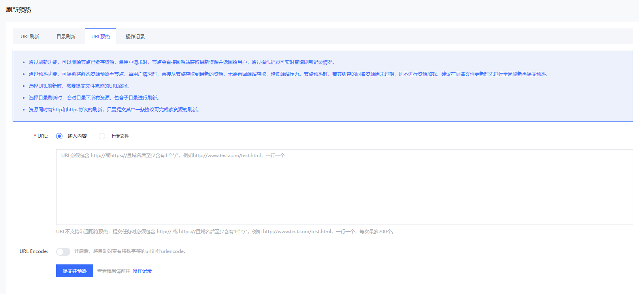The width and height of the screenshot is (639, 294).
Task: Open 操作记录 link beside the submit button
Action: point(142,271)
